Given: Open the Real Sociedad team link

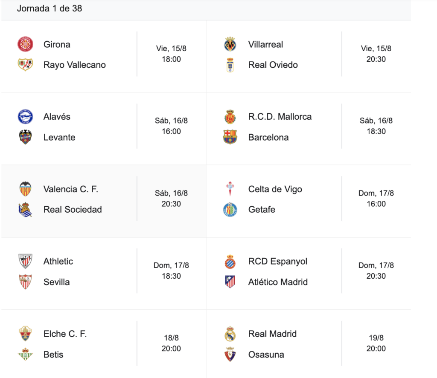Looking at the screenshot, I should [x=73, y=209].
